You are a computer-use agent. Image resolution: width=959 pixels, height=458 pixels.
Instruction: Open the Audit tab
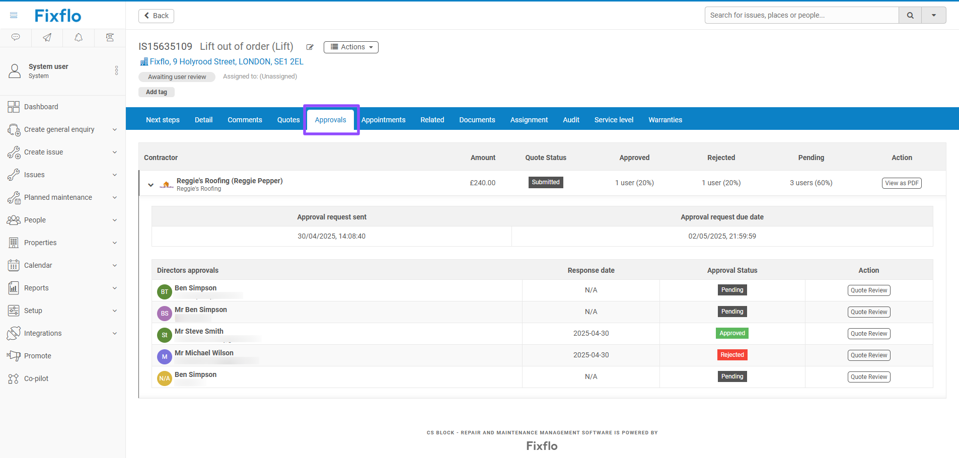pos(571,120)
